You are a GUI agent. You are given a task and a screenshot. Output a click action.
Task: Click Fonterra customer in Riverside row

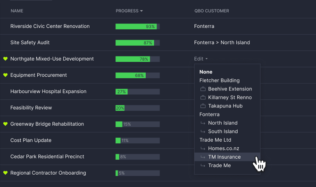(204, 26)
